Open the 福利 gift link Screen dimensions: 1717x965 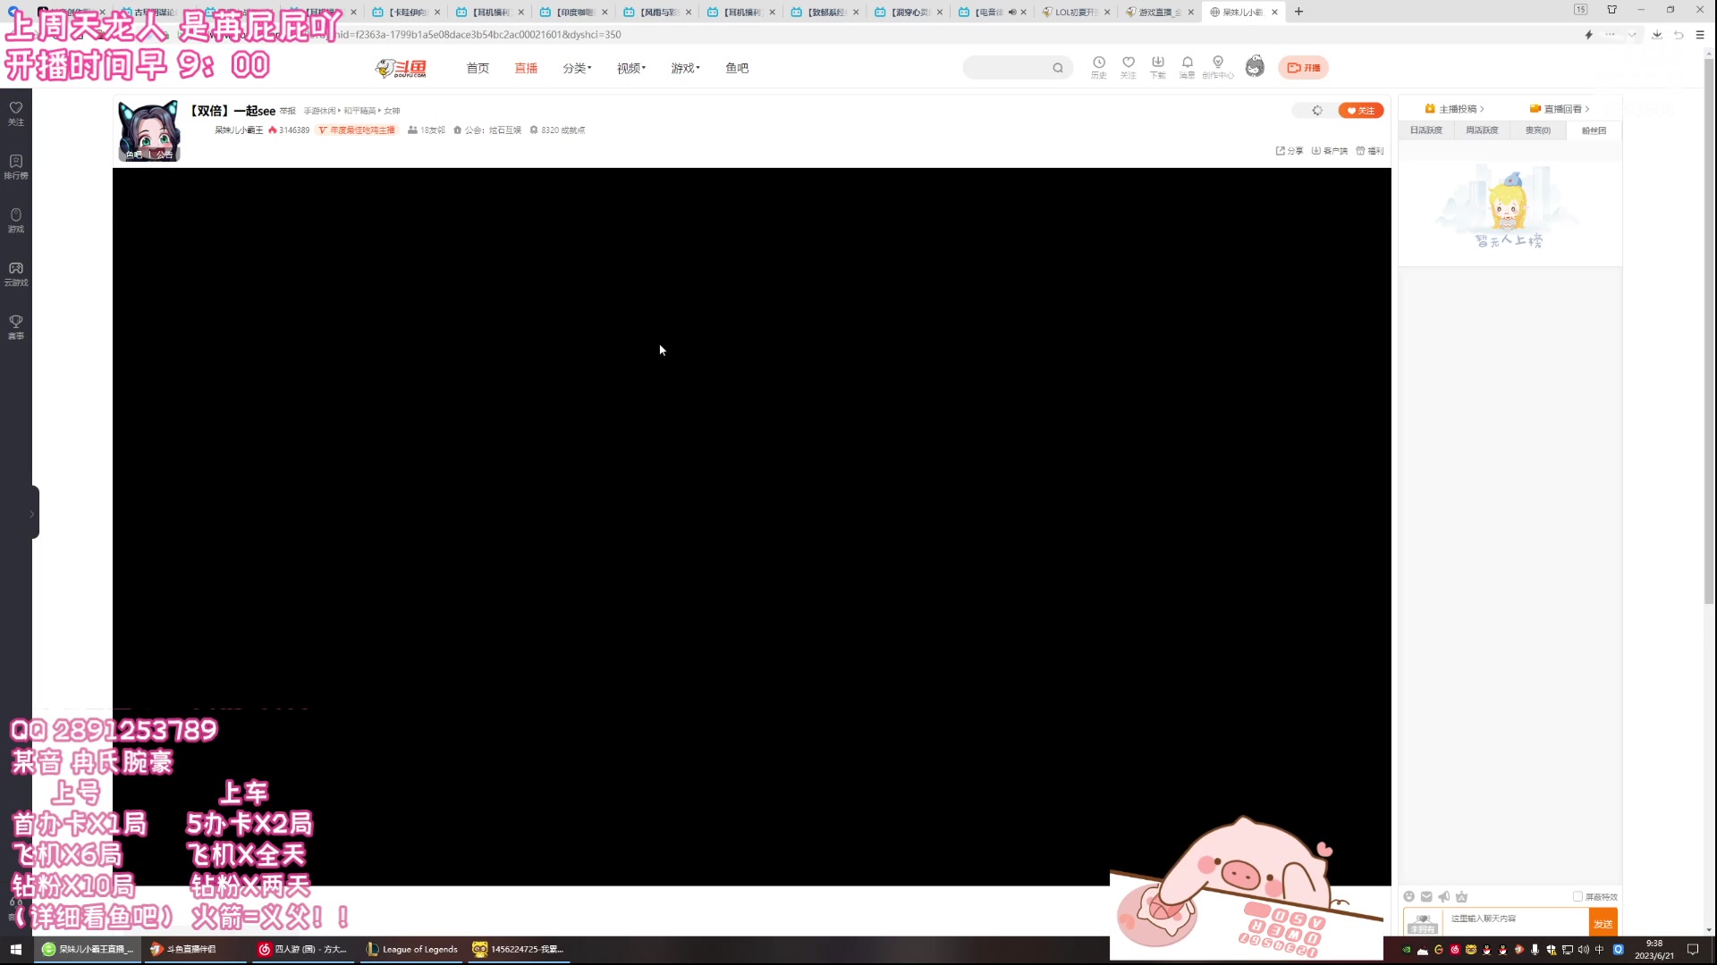click(1370, 151)
